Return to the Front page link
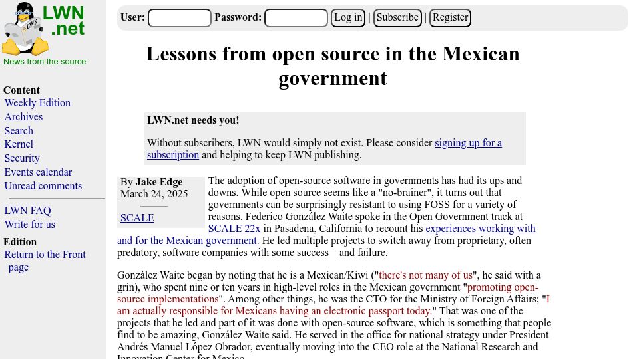The width and height of the screenshot is (639, 359). coord(45,261)
